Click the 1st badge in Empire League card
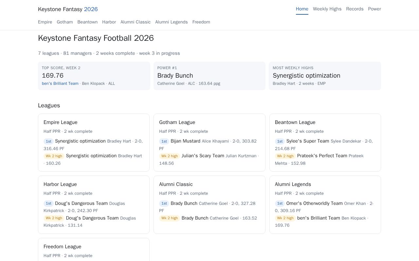Screen dimensions: 419x261 48,141
